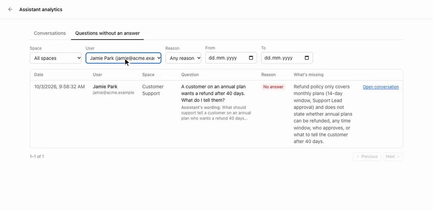Viewport: 433px width, 211px height.
Task: Open conversation for Jamie Park's question
Action: (x=381, y=87)
